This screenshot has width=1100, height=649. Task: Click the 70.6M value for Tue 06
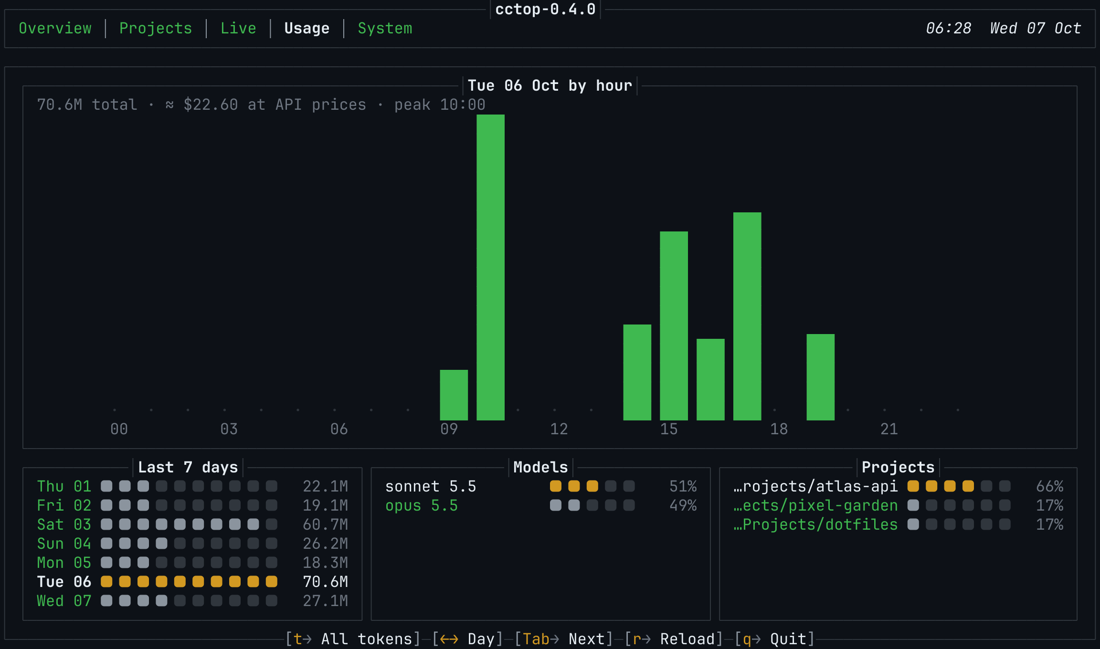[326, 582]
